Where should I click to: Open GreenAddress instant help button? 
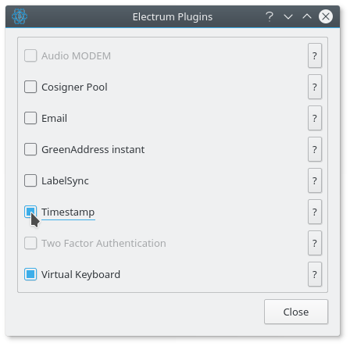point(315,149)
